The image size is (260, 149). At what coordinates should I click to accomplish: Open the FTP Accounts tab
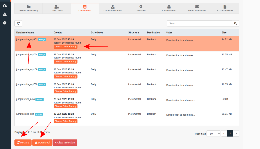225,8
